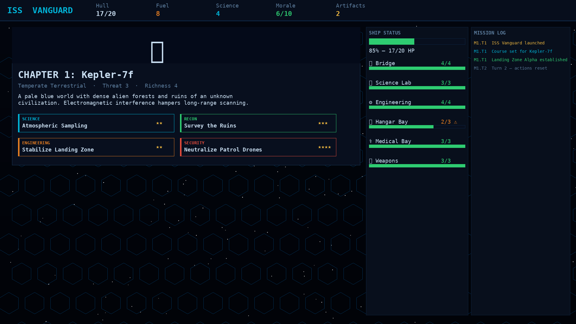576x324 pixels.
Task: Click the Weapons system icon
Action: point(371,161)
